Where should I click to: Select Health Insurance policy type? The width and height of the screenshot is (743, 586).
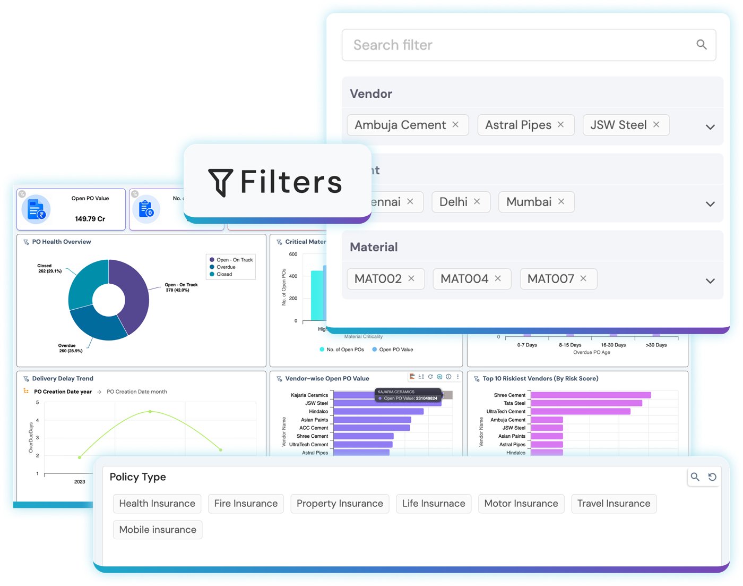pyautogui.click(x=157, y=504)
